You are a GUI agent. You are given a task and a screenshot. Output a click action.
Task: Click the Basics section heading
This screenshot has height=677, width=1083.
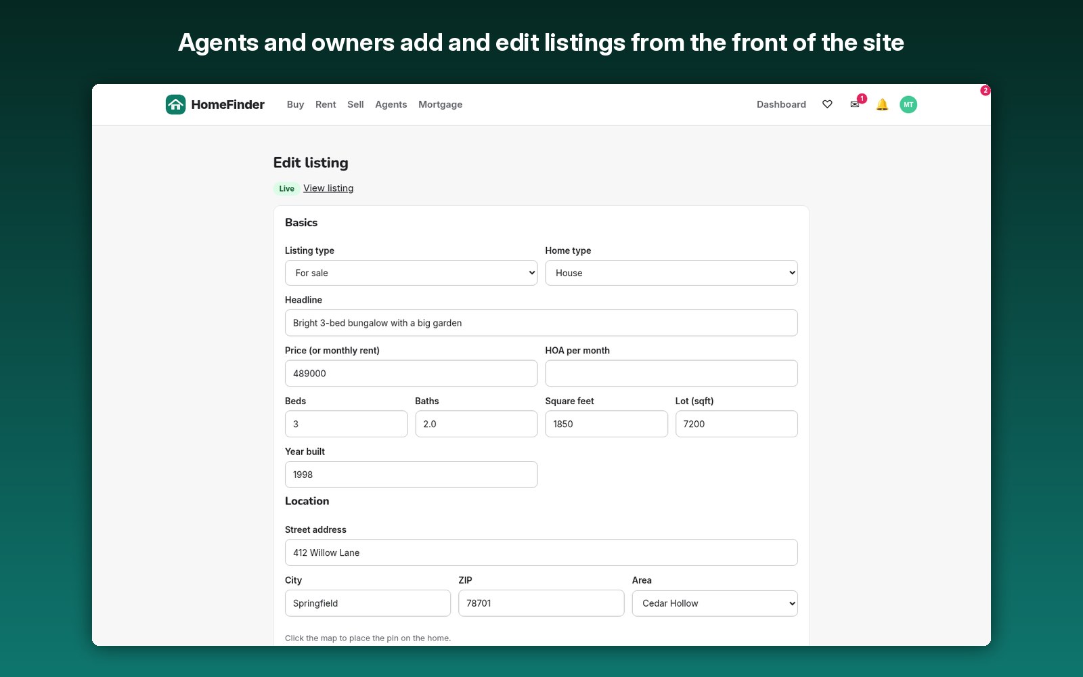click(x=301, y=223)
